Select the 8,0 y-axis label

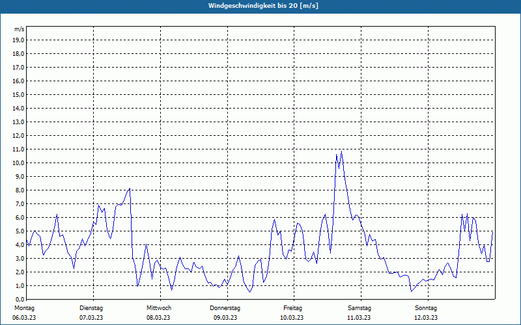click(20, 190)
